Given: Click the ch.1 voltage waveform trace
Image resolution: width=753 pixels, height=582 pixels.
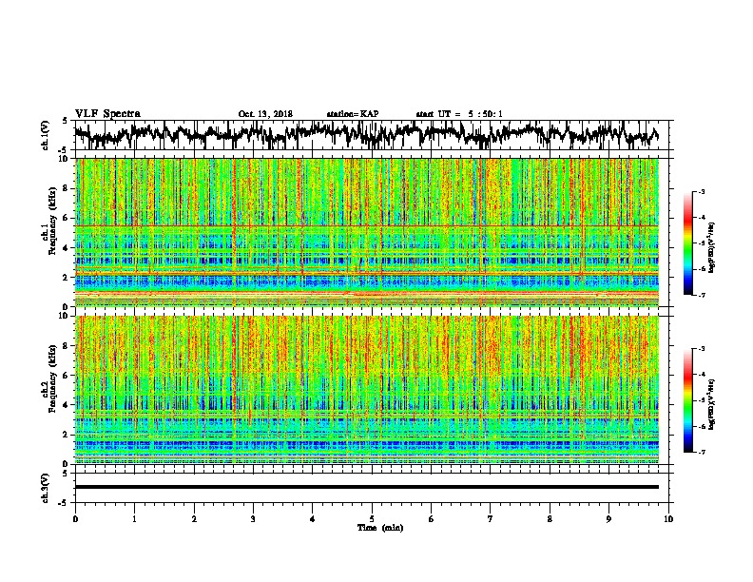Looking at the screenshot, I should [366, 135].
